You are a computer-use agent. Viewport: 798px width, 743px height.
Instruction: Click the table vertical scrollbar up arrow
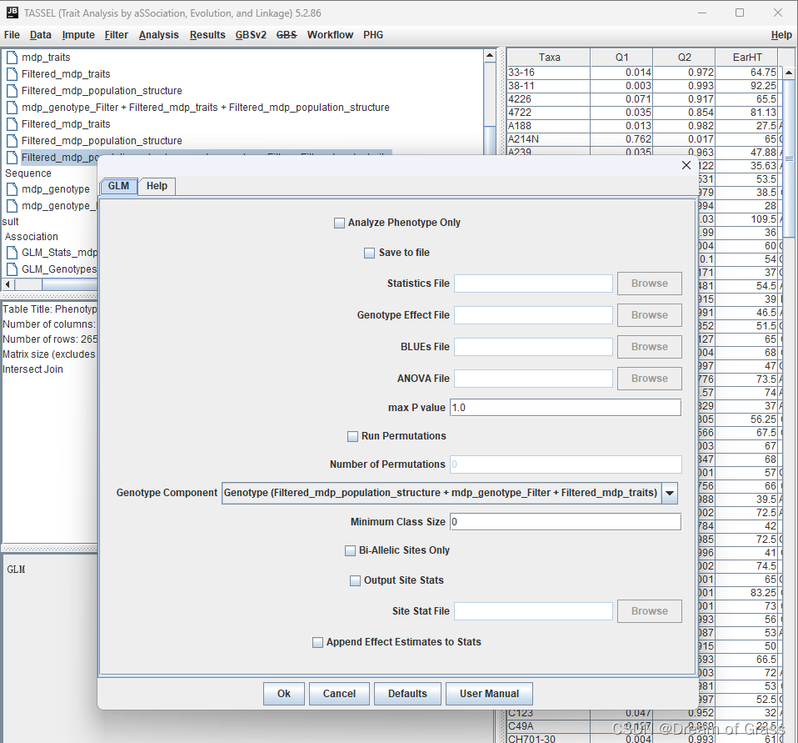coord(788,73)
